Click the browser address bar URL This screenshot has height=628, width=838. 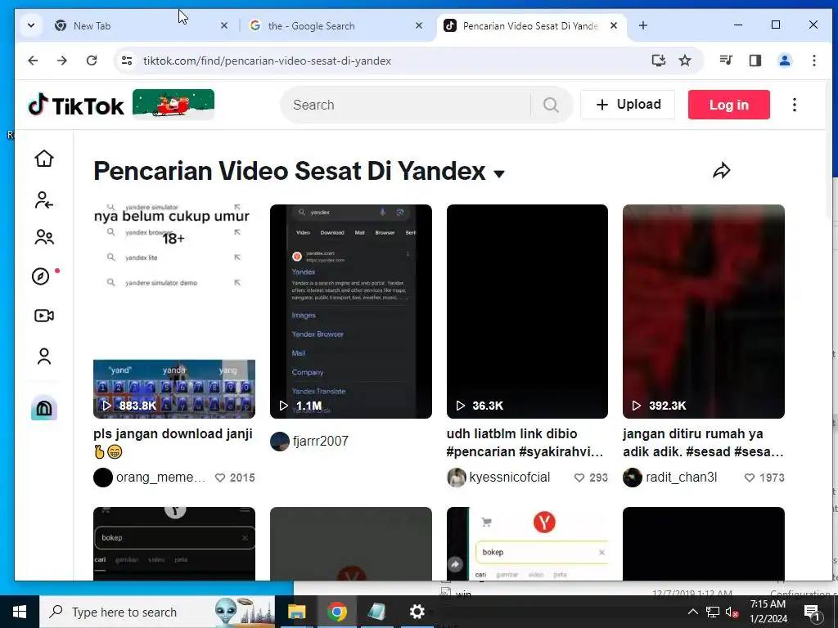click(x=268, y=61)
